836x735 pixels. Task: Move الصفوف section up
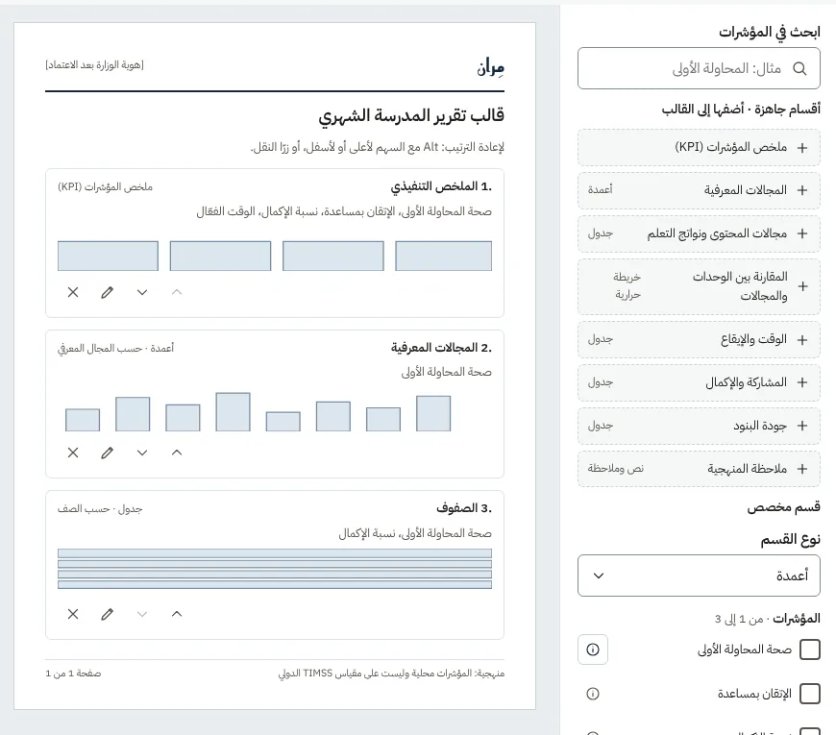tap(177, 614)
